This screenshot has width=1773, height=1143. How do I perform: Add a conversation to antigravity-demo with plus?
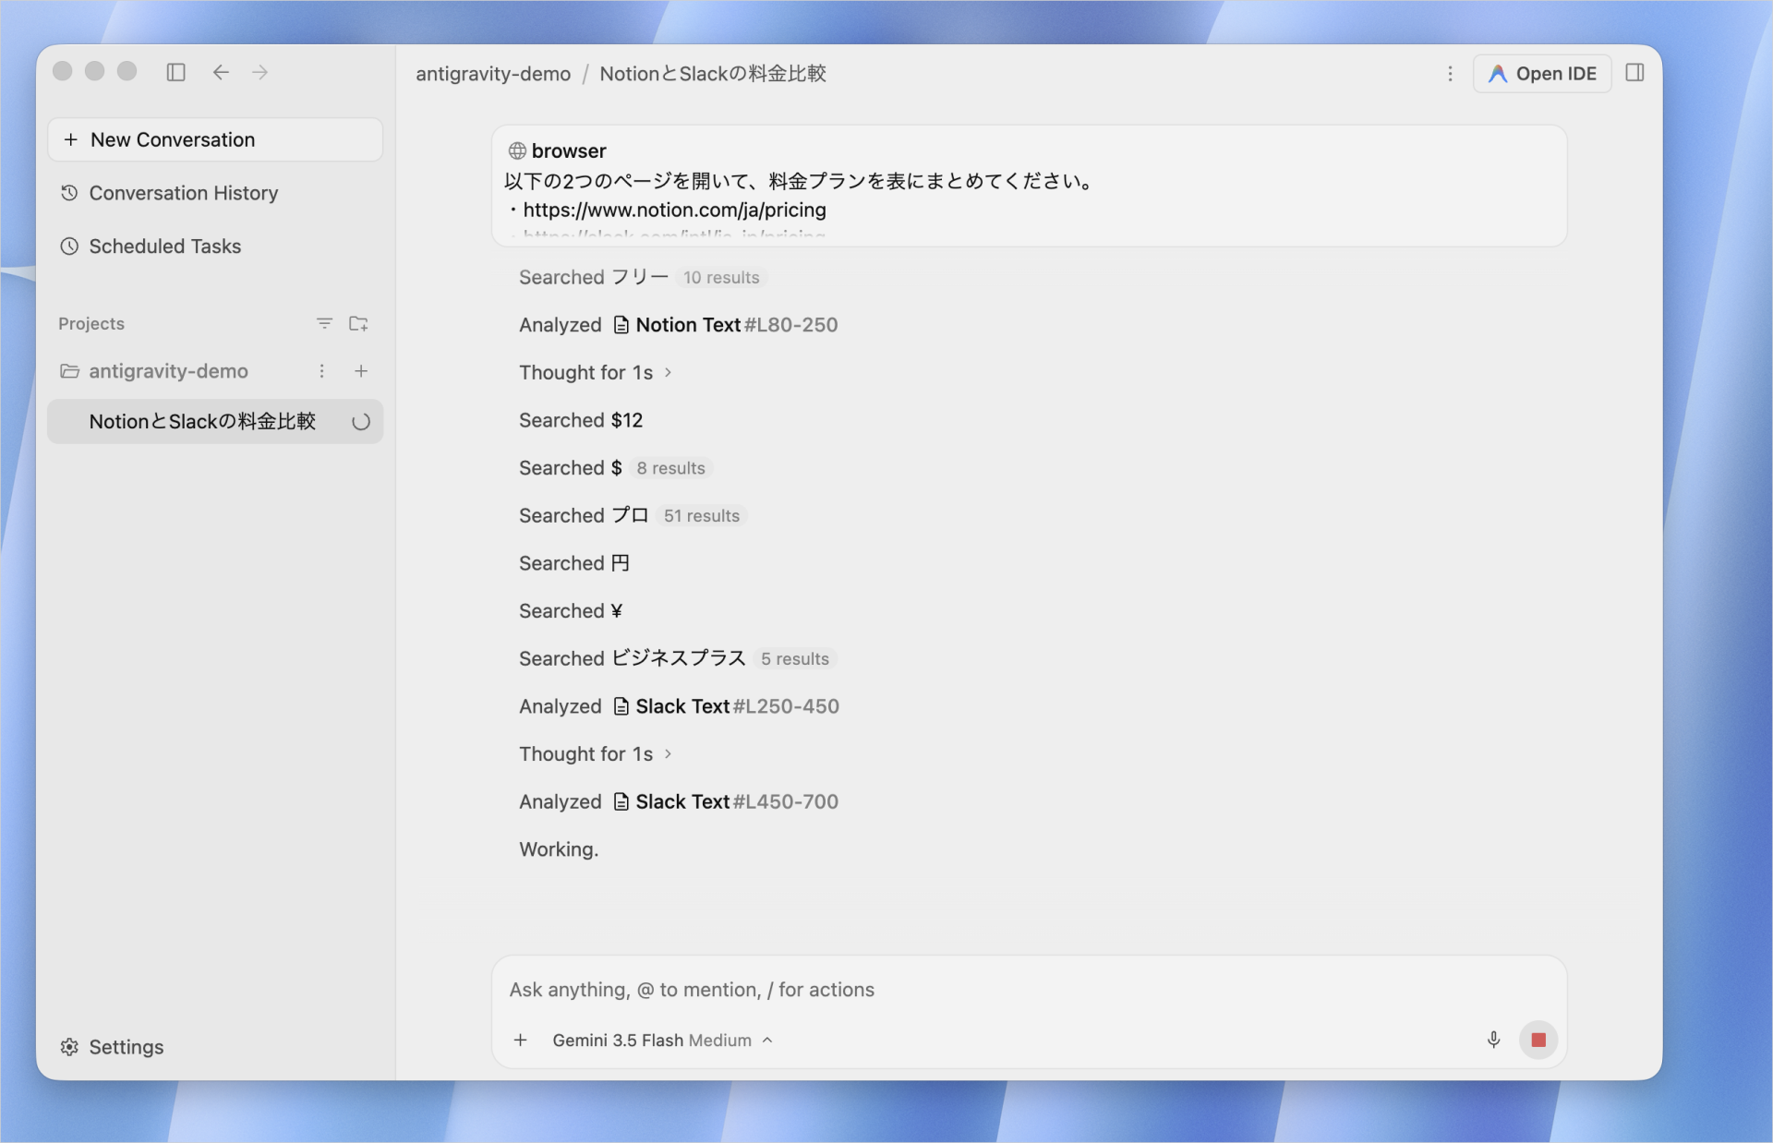click(x=361, y=371)
